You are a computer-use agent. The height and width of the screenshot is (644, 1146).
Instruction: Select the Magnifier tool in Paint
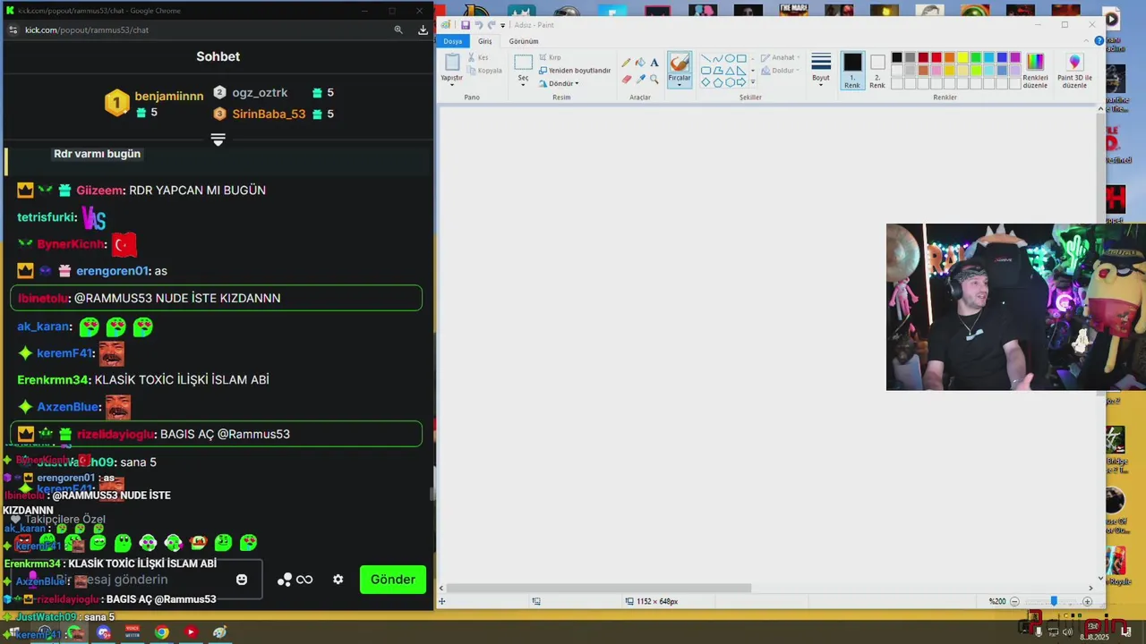(654, 79)
